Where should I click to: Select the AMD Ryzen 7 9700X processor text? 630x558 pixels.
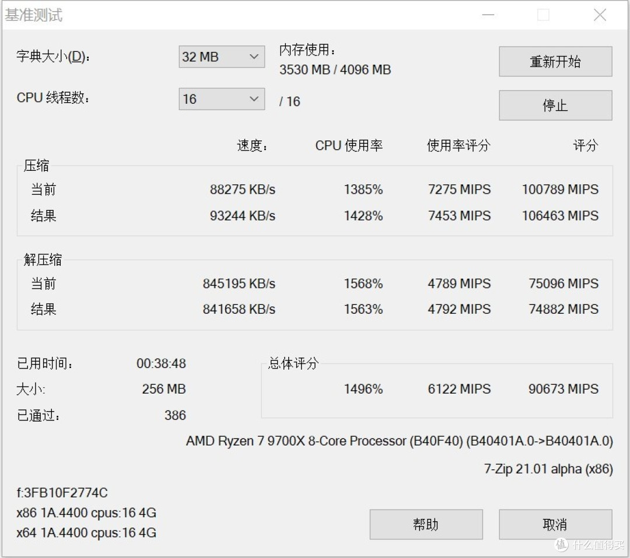click(400, 441)
